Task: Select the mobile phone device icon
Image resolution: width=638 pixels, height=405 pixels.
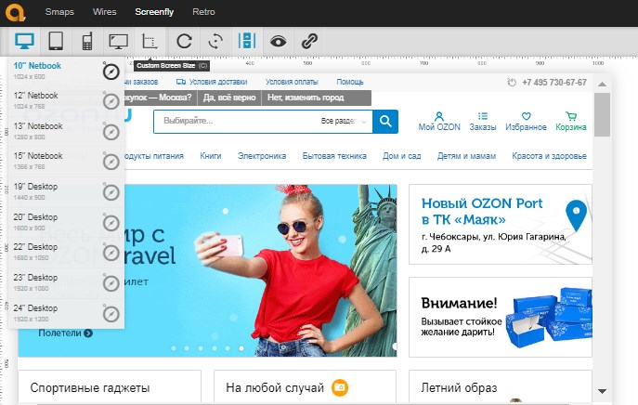Action: pos(87,41)
